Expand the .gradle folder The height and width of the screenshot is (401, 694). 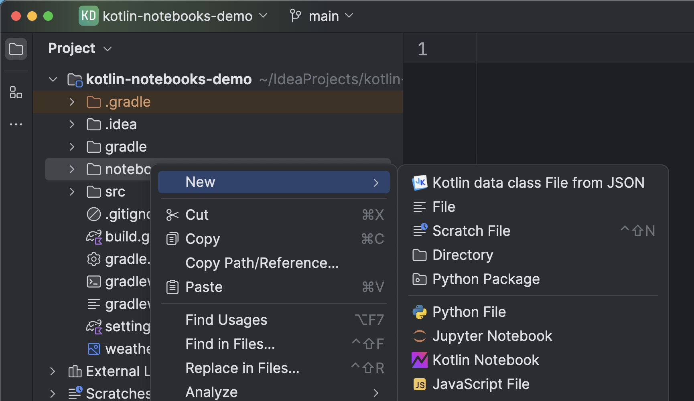pyautogui.click(x=72, y=102)
